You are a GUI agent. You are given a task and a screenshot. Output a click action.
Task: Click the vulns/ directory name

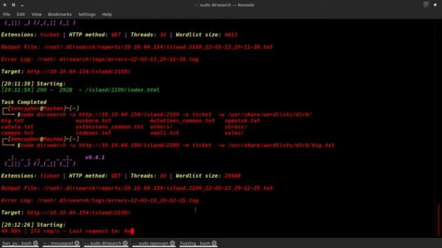pyautogui.click(x=234, y=133)
